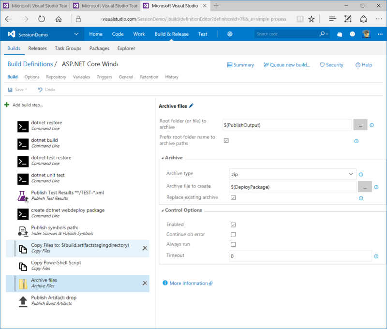Open the History tab
Screen dimensions: 387x329
pos(172,77)
